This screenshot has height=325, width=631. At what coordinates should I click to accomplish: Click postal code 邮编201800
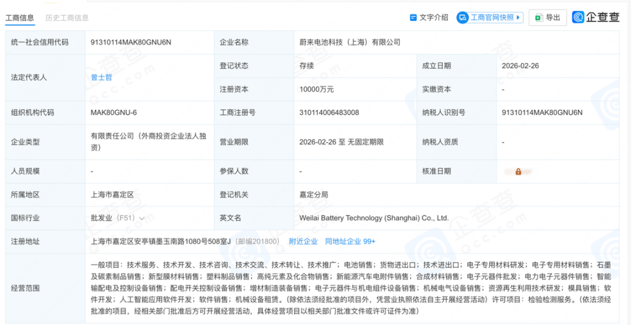click(x=258, y=241)
